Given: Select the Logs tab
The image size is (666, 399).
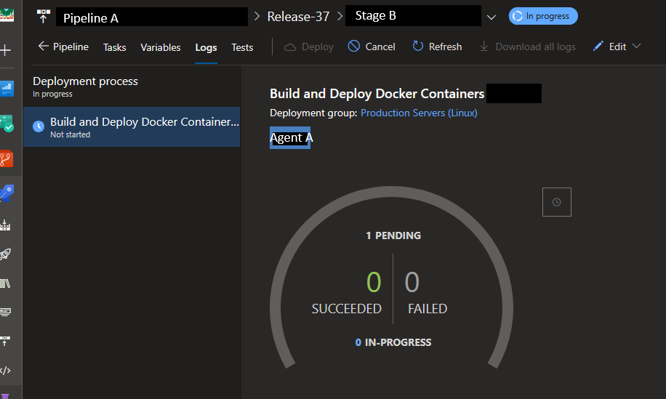Looking at the screenshot, I should coord(206,47).
